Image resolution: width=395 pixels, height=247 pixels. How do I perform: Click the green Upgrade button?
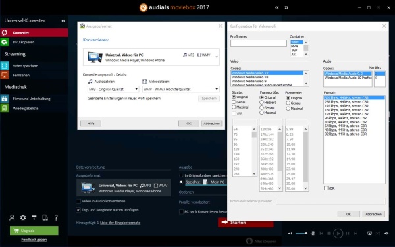tap(34, 231)
